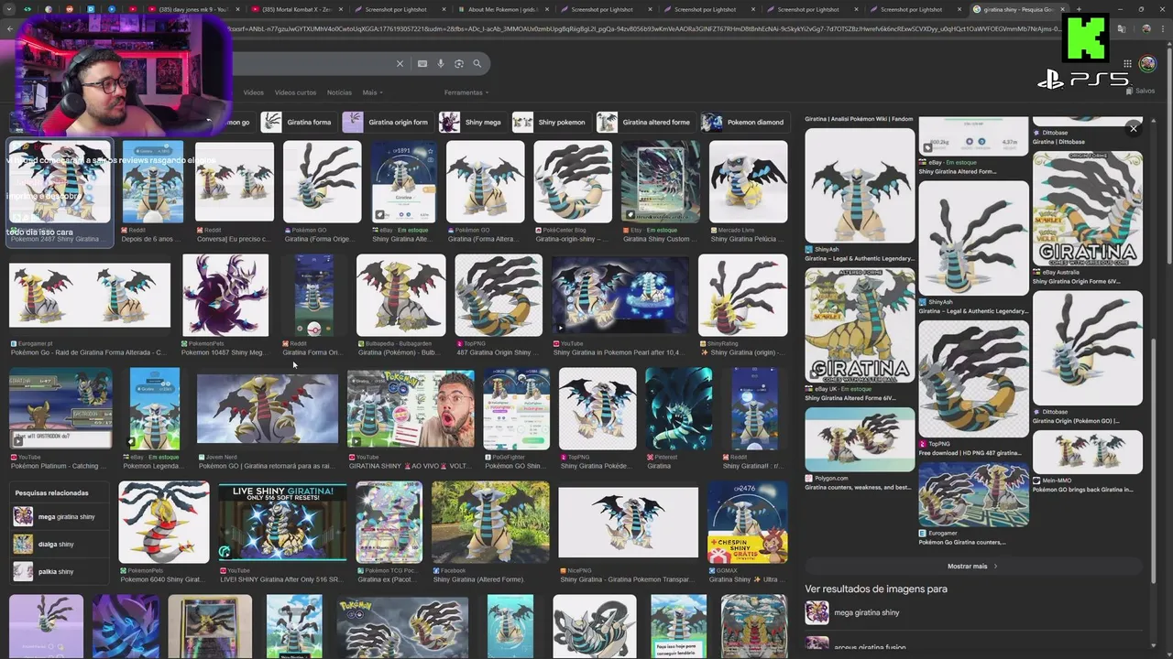Click Mostrar mais in the side panel

[971, 566]
